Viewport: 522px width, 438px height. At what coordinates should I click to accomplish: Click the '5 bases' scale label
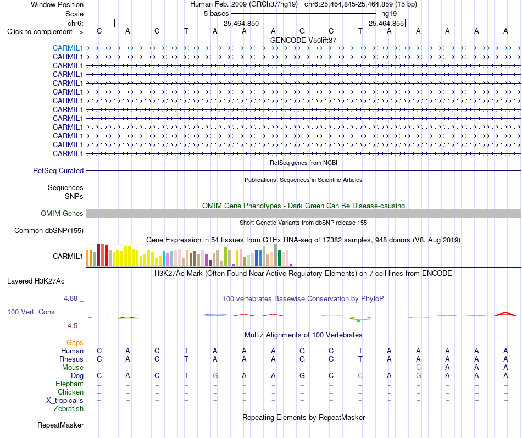click(216, 14)
